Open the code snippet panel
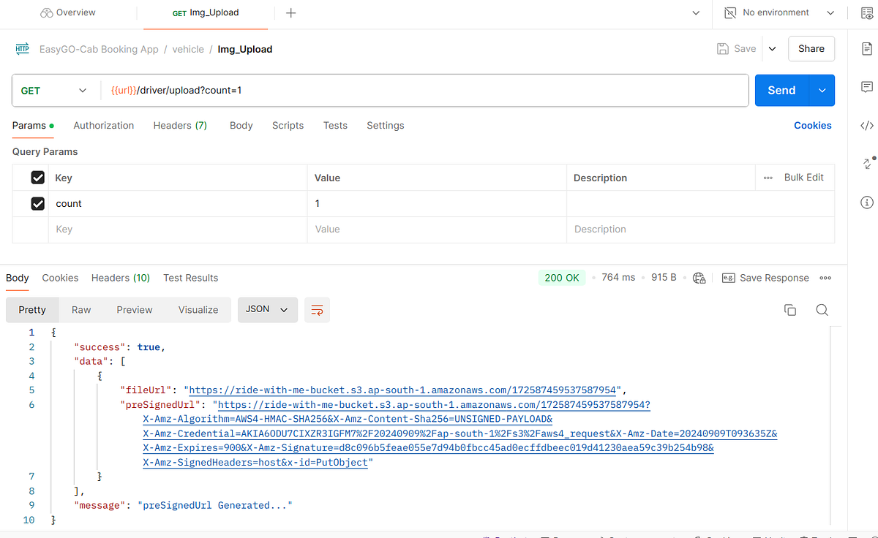 [867, 125]
